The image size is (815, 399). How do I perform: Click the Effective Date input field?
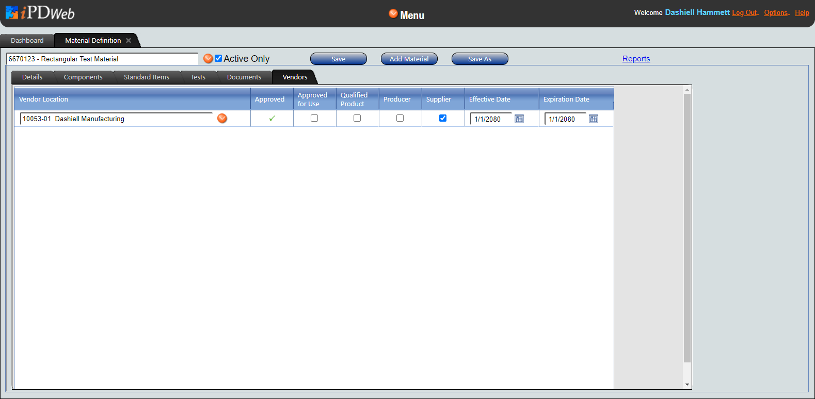(x=491, y=119)
